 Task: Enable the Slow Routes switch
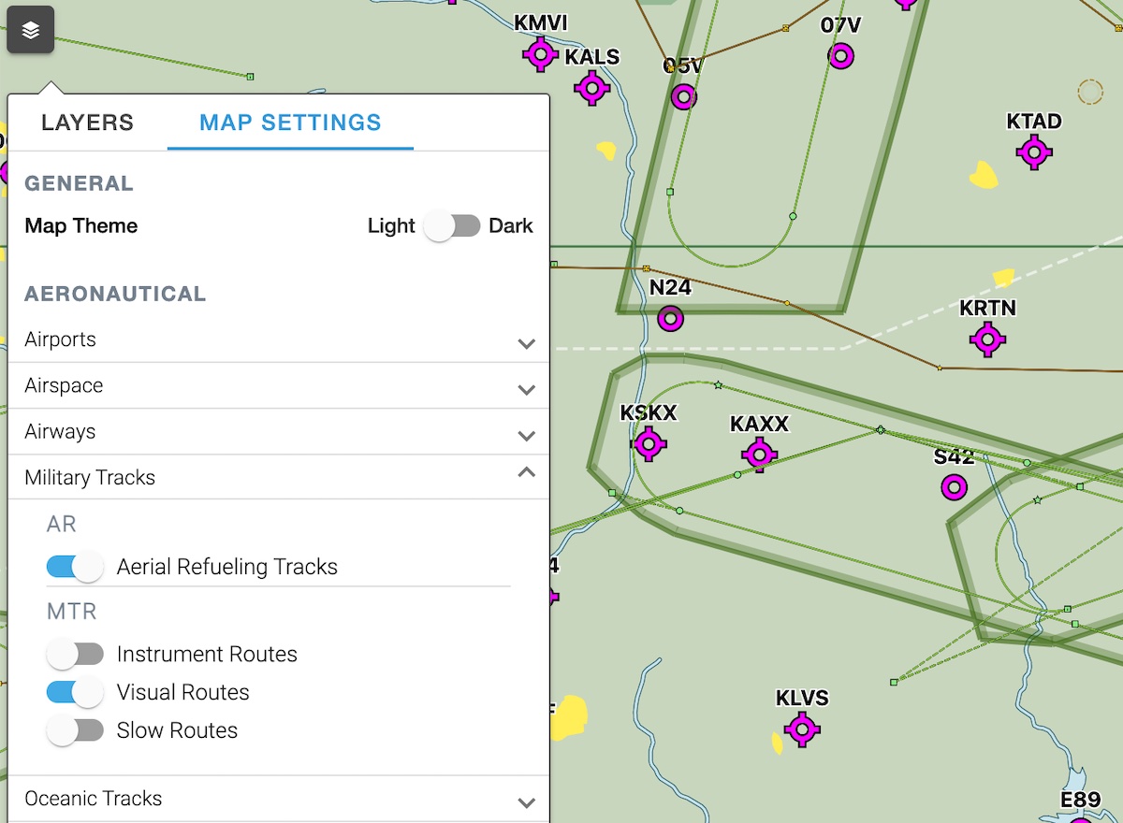[x=75, y=731]
